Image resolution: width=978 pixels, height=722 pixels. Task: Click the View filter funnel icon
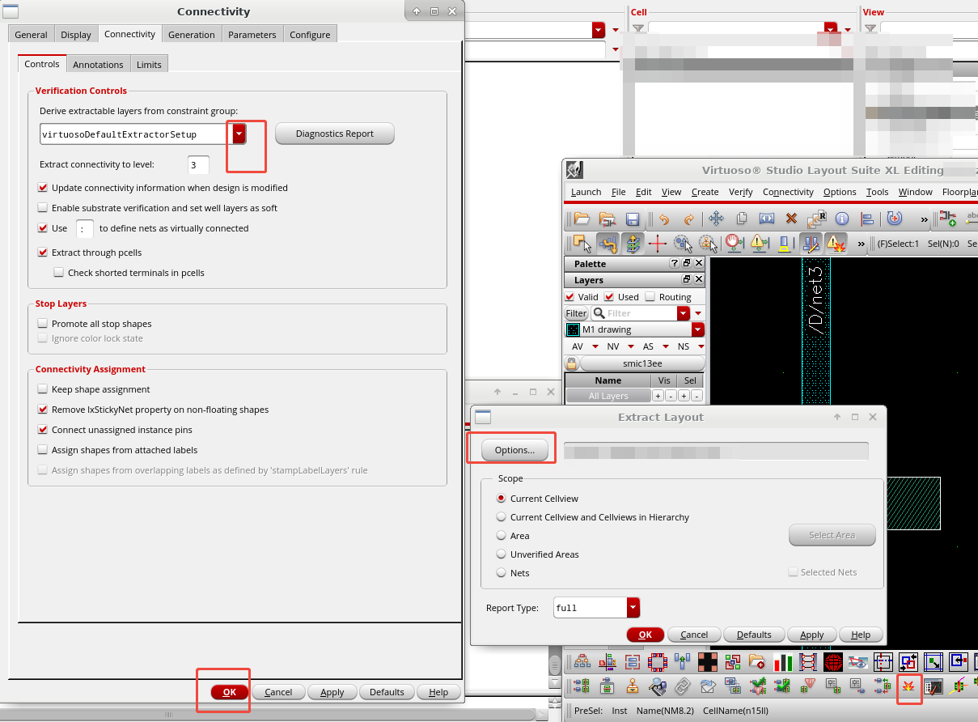[870, 29]
